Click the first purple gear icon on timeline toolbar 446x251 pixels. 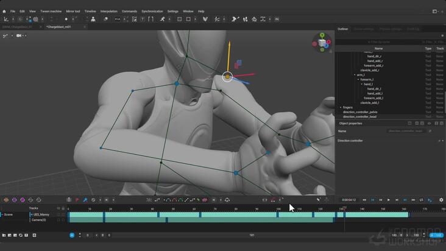(14, 200)
